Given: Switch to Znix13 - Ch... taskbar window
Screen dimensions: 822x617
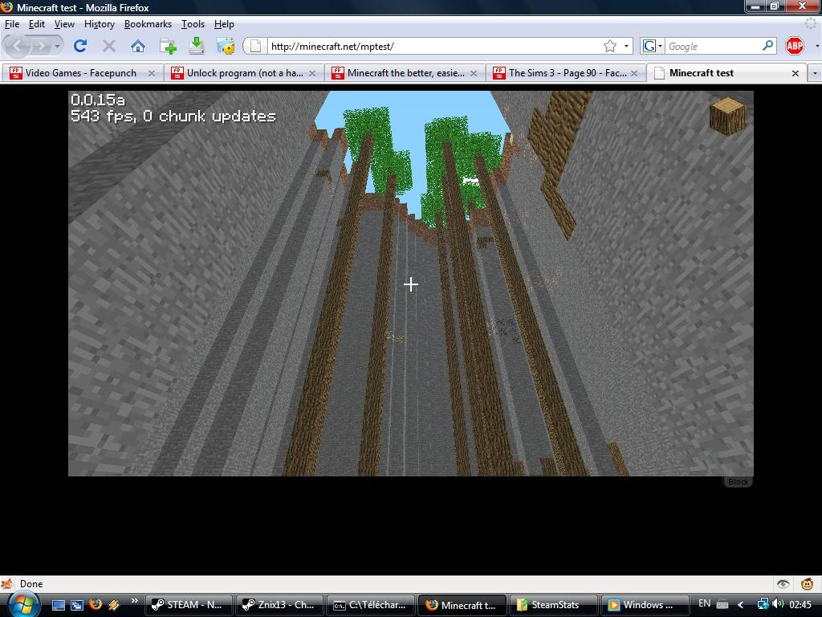Looking at the screenshot, I should (x=279, y=605).
